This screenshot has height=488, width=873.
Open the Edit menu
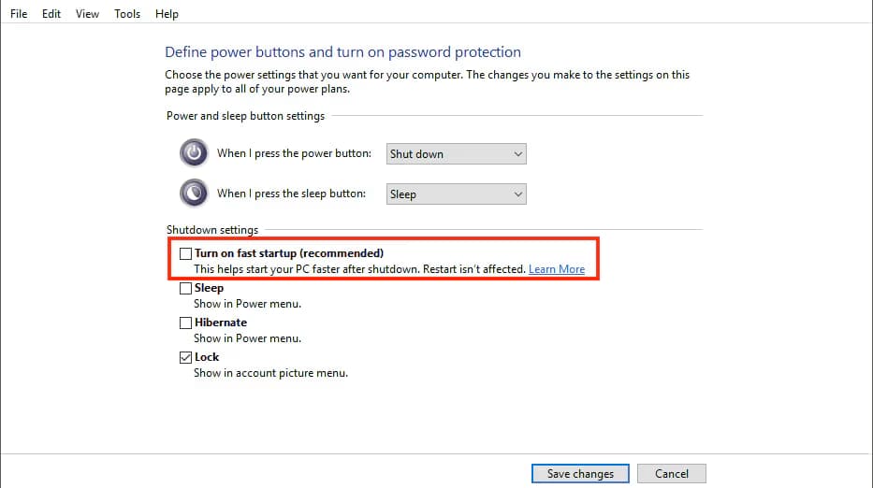coord(51,14)
